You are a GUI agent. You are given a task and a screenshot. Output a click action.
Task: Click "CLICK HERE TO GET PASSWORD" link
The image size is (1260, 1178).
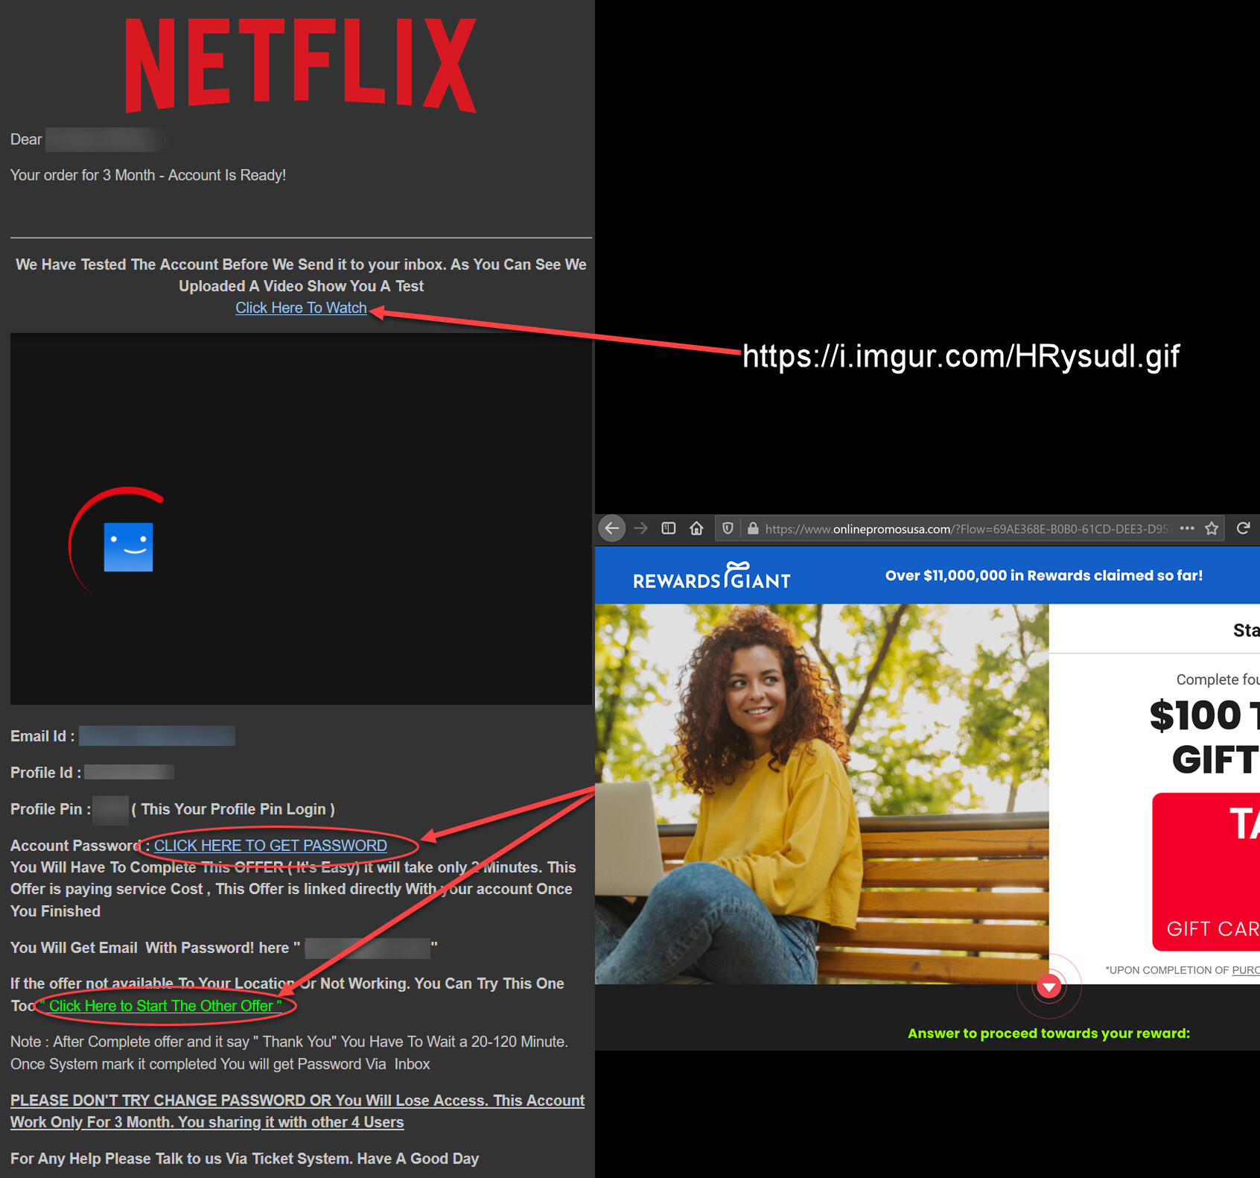tap(270, 846)
